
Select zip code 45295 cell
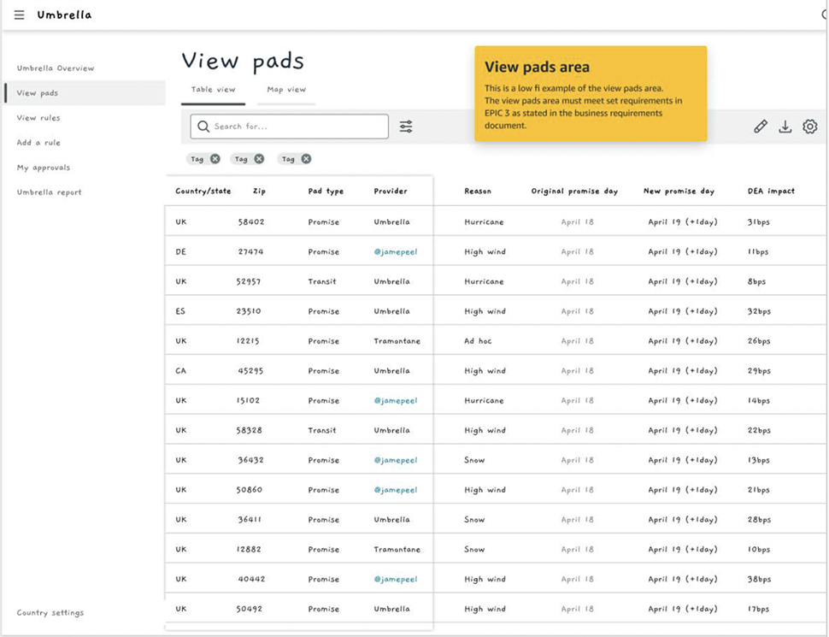(x=250, y=371)
